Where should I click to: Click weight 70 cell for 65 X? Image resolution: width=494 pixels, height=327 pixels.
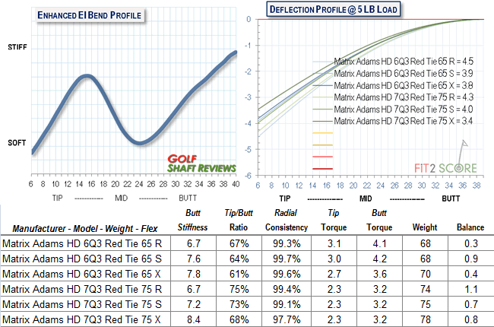point(426,274)
